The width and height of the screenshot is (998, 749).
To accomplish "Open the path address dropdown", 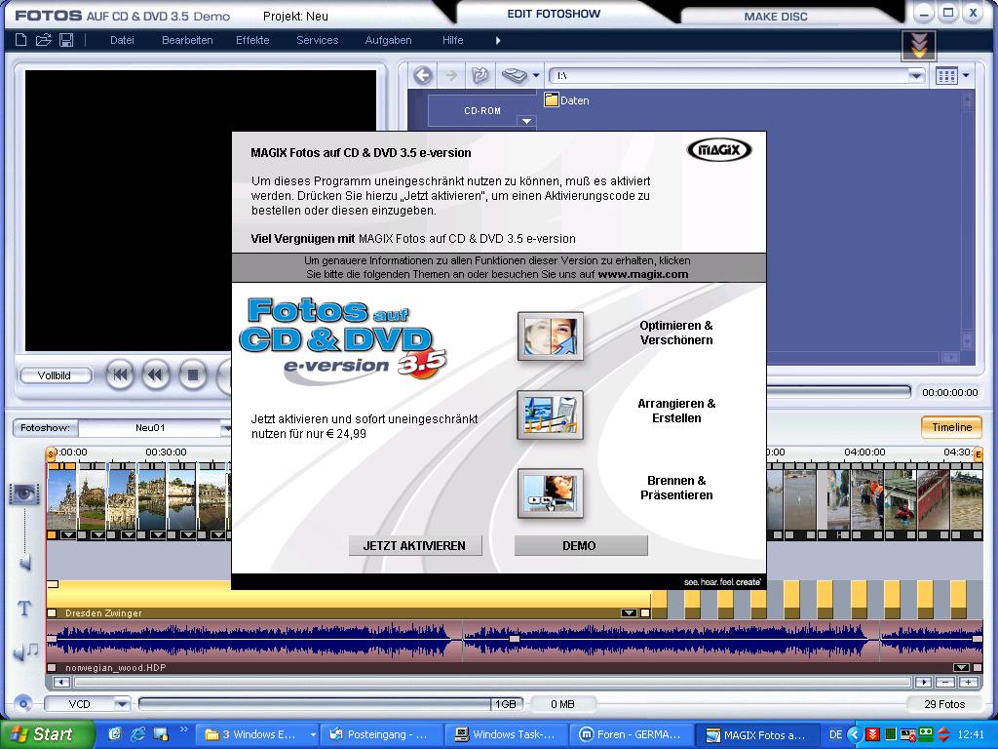I will pos(916,76).
